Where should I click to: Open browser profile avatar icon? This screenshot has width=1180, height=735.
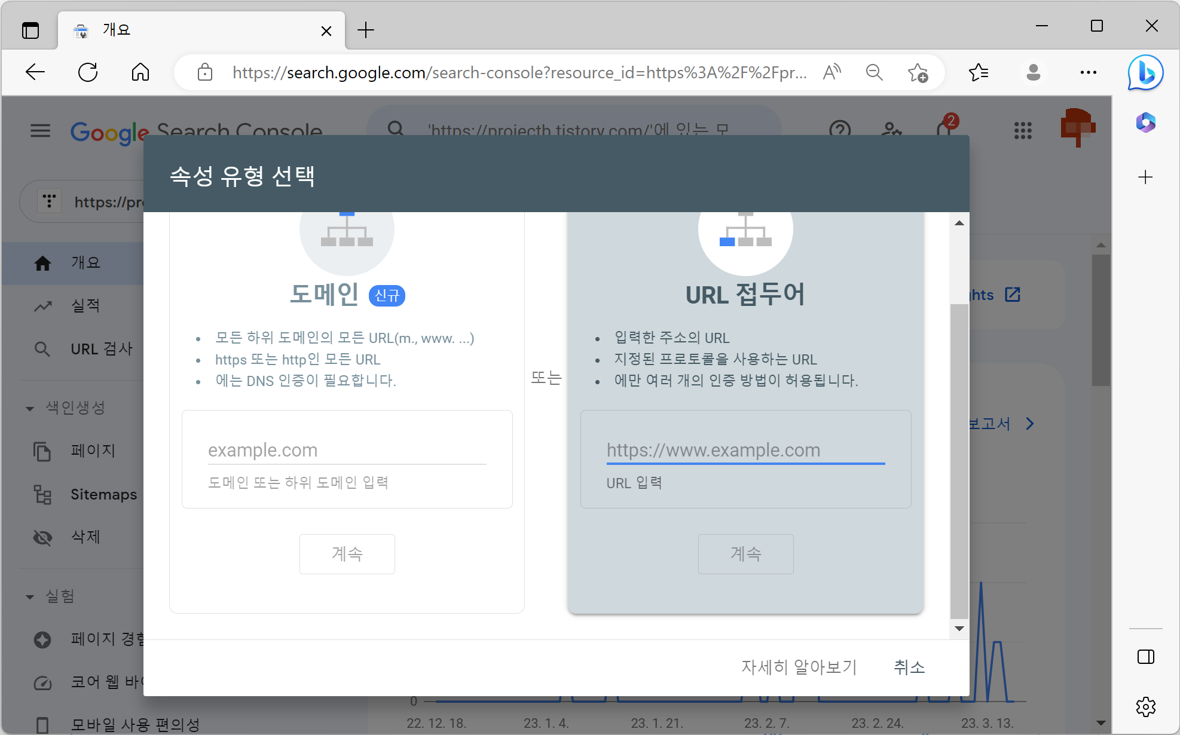pyautogui.click(x=1033, y=73)
